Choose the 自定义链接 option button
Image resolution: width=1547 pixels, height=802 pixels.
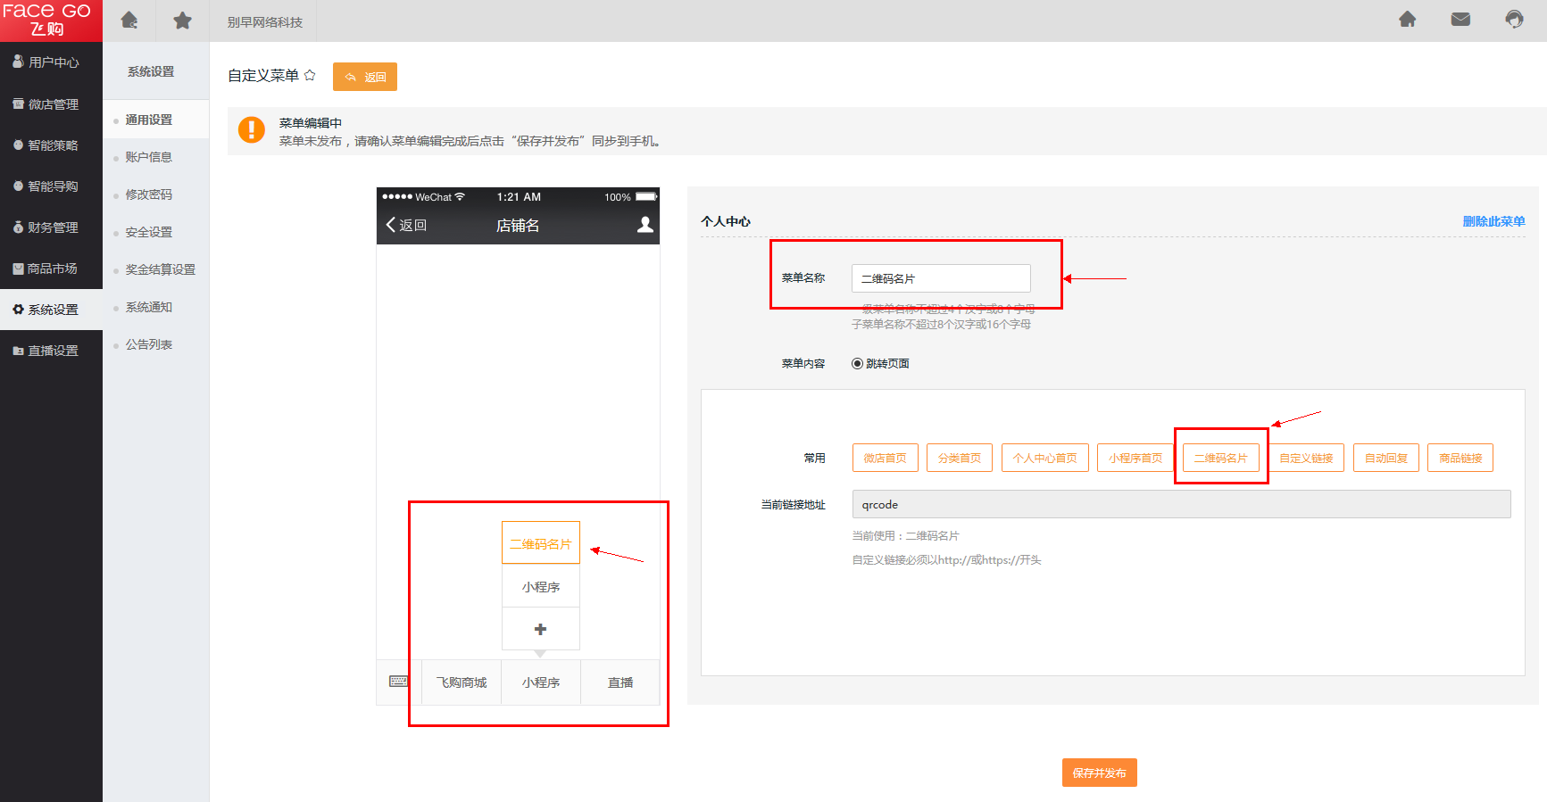coord(1305,458)
